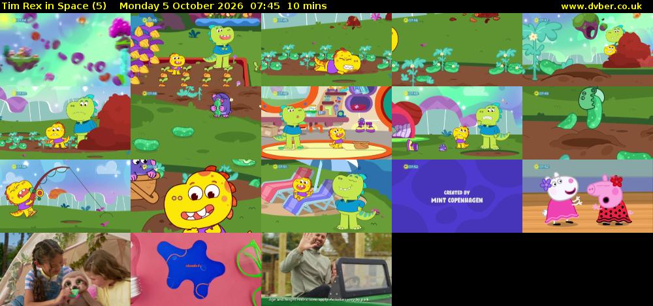The height and width of the screenshot is (306, 653).
Task: Click the 'Tim Rex in Space (5)' title text
Action: (x=54, y=6)
